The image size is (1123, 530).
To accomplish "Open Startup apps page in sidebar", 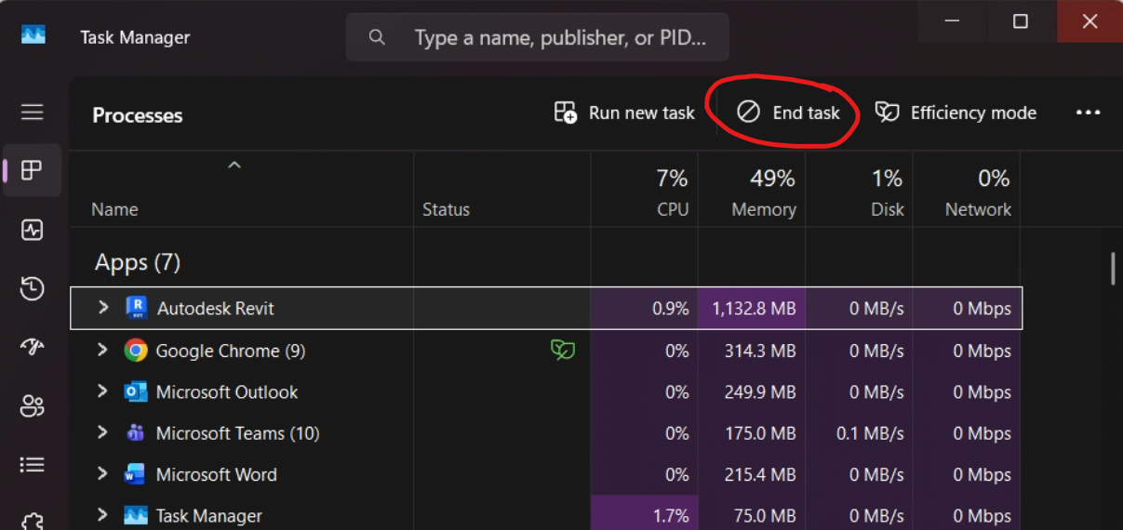I will [33, 347].
